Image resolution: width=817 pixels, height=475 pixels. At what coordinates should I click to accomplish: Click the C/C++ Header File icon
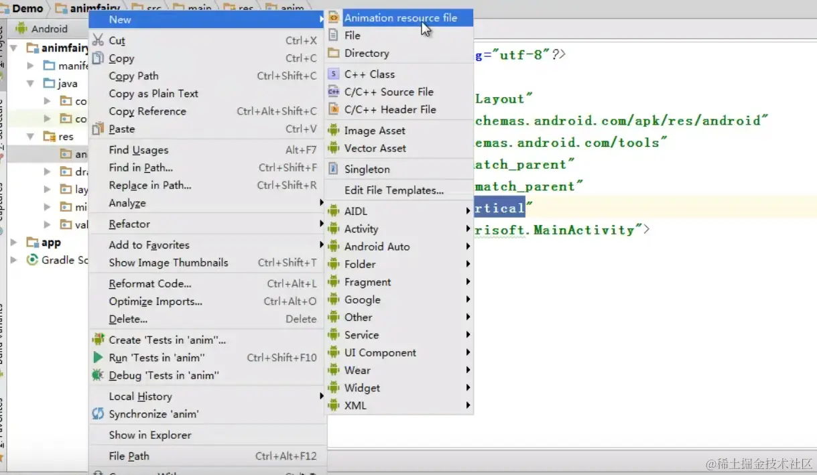tap(334, 109)
